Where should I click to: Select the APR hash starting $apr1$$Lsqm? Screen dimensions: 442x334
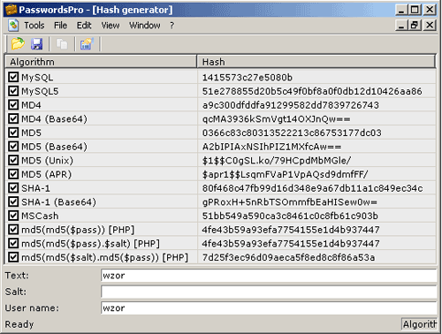pos(285,174)
